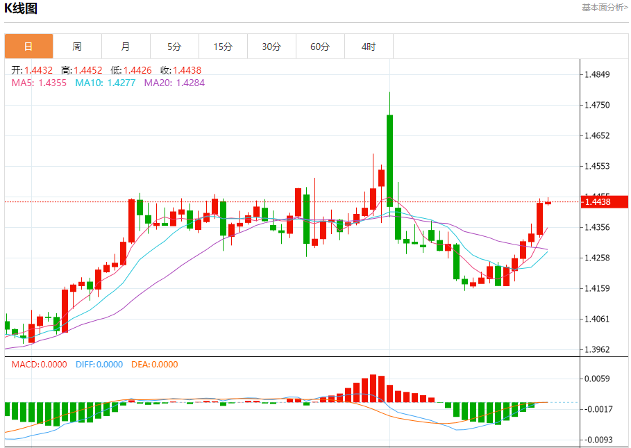Click the MA20: 1.4284 label

tap(175, 83)
